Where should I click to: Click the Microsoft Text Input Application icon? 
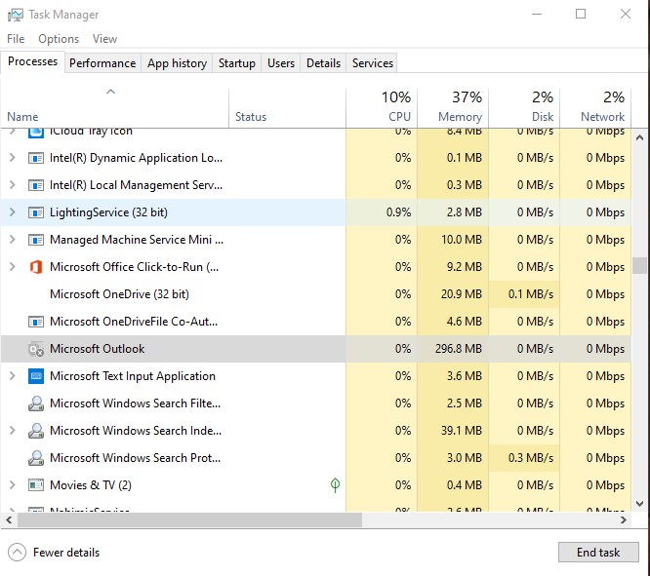click(36, 376)
